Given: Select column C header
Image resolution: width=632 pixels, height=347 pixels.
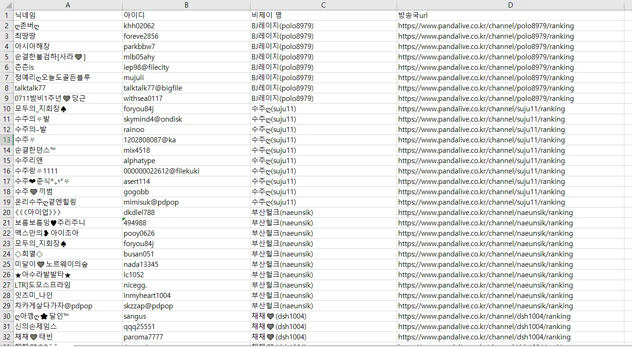Looking at the screenshot, I should click(x=323, y=5).
